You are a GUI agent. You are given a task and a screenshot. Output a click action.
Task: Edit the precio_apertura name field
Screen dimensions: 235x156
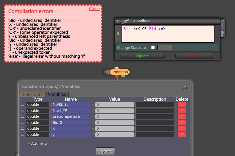[x=71, y=116]
